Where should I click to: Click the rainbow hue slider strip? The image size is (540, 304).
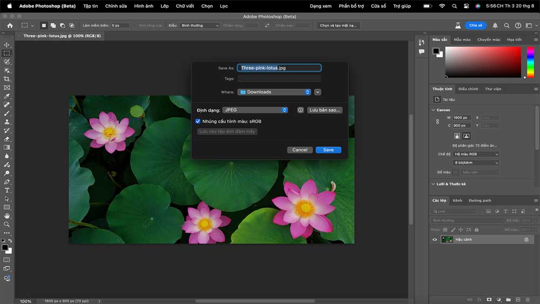point(531,62)
